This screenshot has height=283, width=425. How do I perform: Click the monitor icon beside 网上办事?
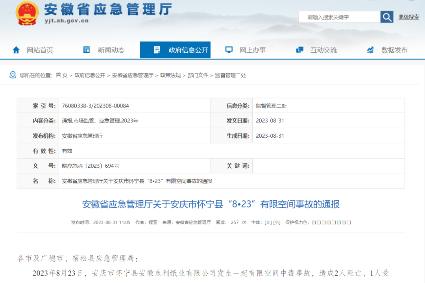coord(229,50)
